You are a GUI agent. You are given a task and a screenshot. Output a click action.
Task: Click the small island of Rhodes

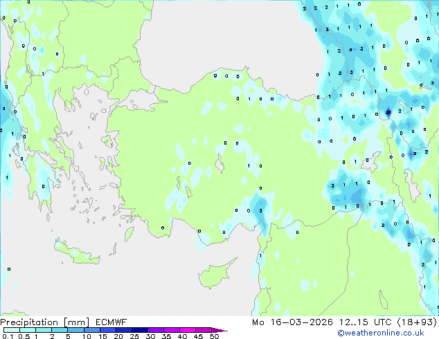pyautogui.click(x=129, y=234)
